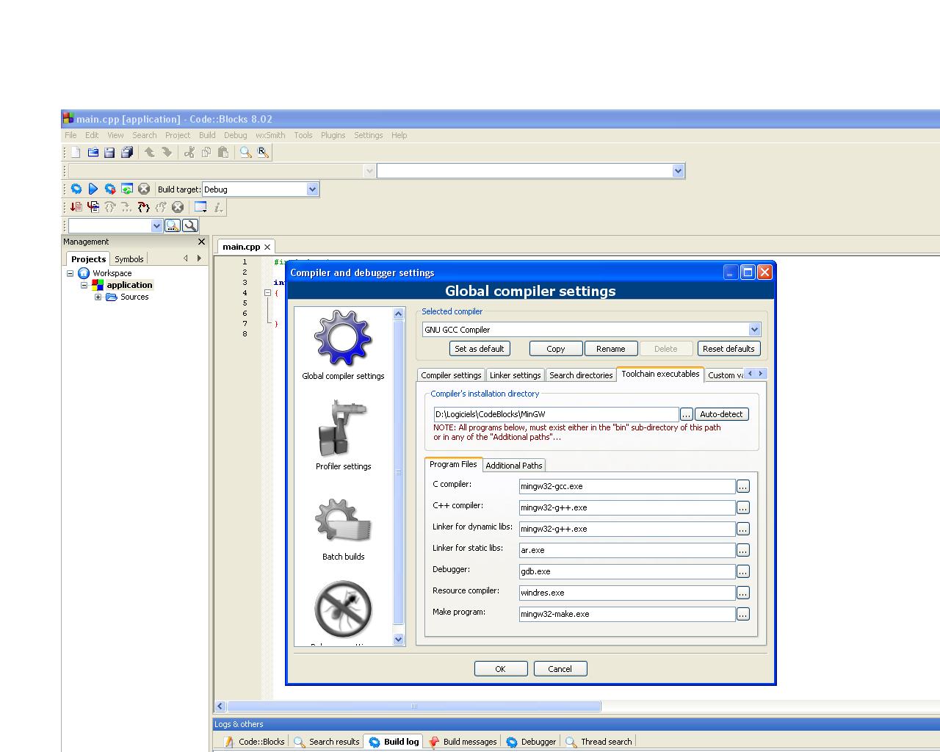Stop the debugger via toolbar icon
The image size is (940, 752).
point(178,207)
